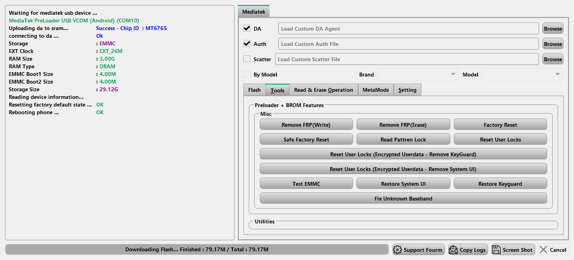Viewport: 574px width, 260px height.
Task: Open the Brand dropdown
Action: (418, 74)
